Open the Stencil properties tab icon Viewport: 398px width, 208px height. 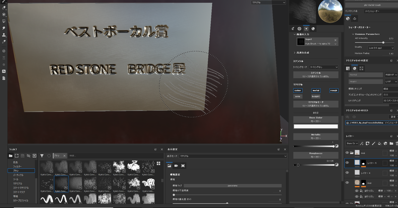(306, 29)
